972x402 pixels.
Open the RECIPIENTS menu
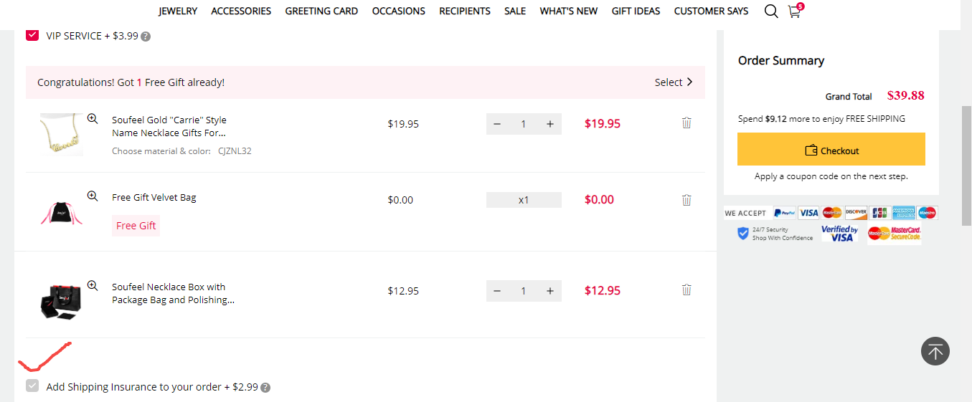tap(465, 11)
